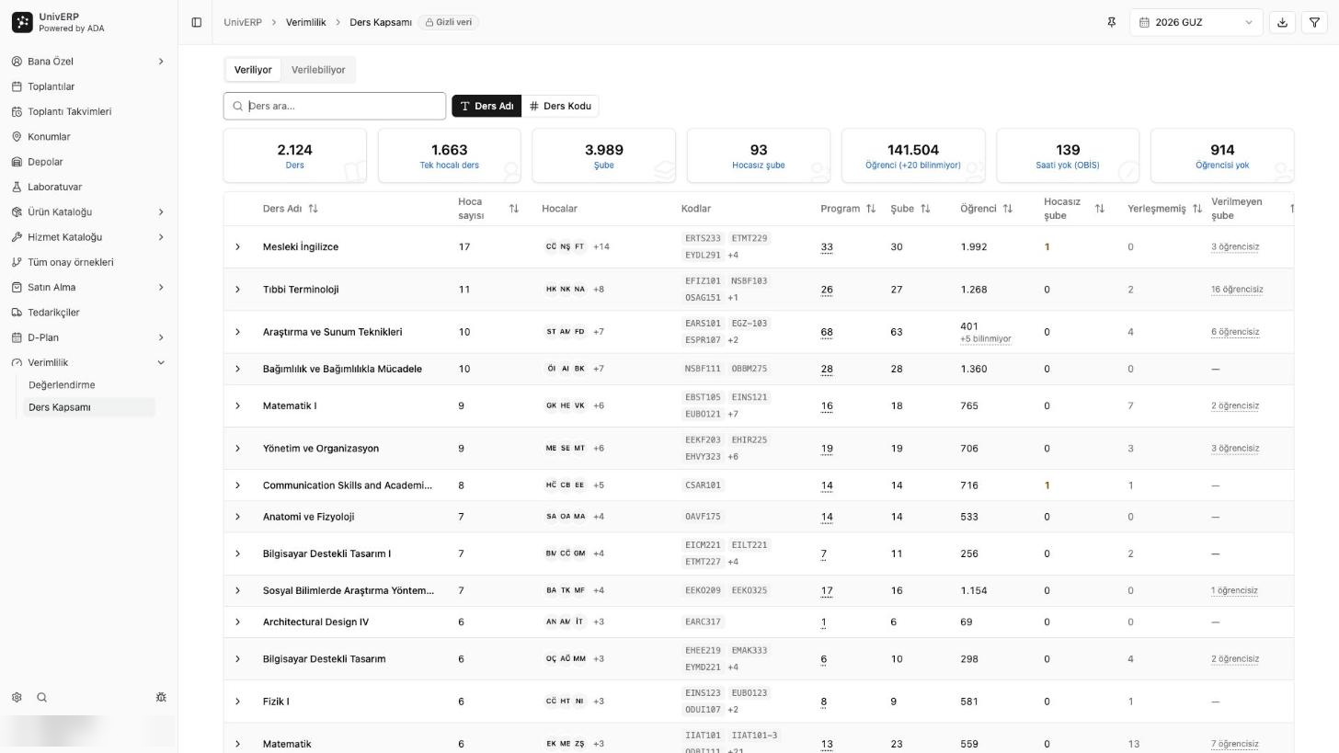Click the UnivERP logo icon
This screenshot has height=753, width=1339.
(x=22, y=22)
